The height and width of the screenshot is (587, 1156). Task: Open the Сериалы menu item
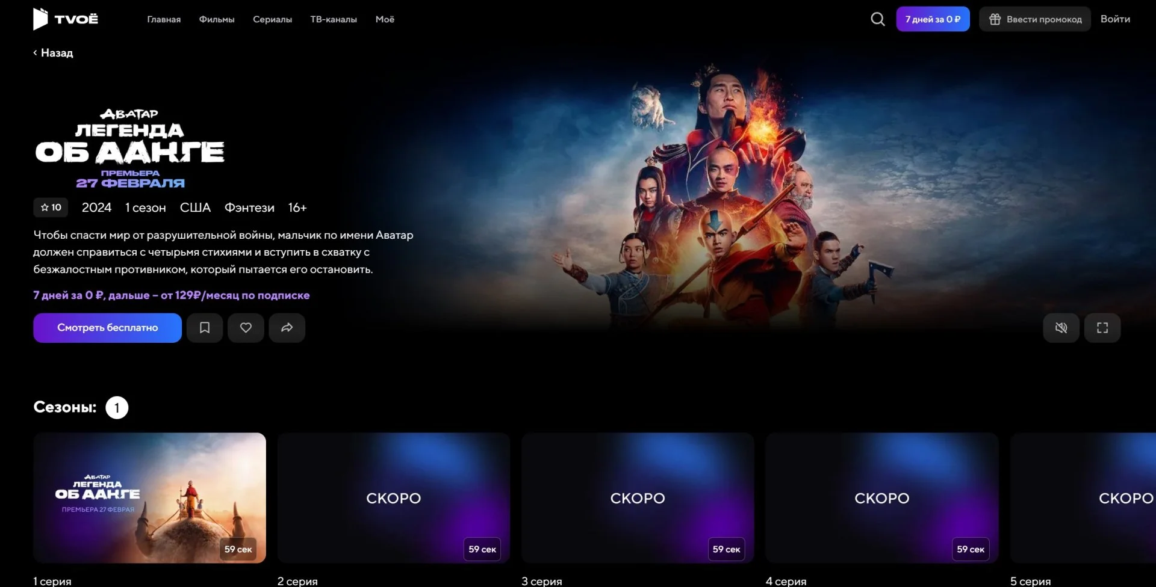(x=272, y=19)
